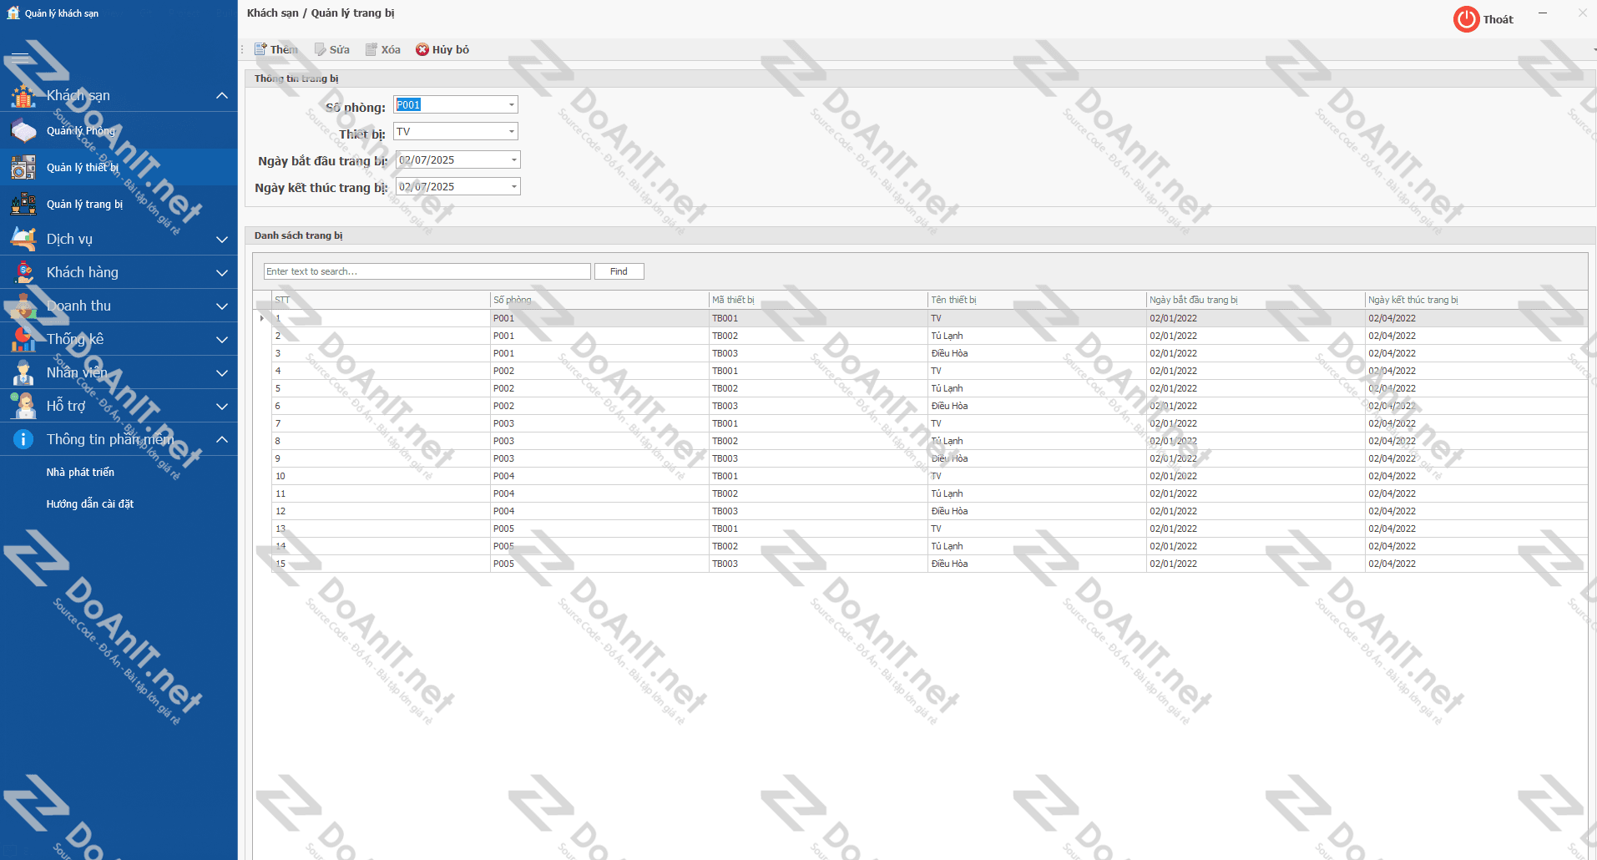Screen dimensions: 1597x860
Task: Click P002 cell in row 4
Action: (x=599, y=371)
